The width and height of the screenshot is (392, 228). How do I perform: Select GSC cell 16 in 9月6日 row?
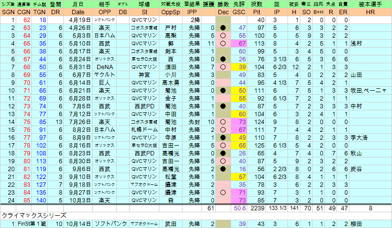pyautogui.click(x=239, y=169)
